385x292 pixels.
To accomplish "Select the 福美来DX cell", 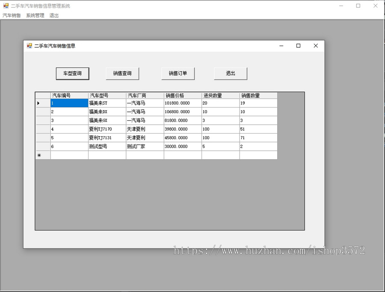I will 107,112.
